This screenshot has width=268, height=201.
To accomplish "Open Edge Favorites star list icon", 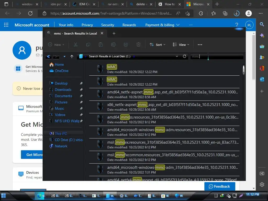I will pyautogui.click(x=213, y=13).
